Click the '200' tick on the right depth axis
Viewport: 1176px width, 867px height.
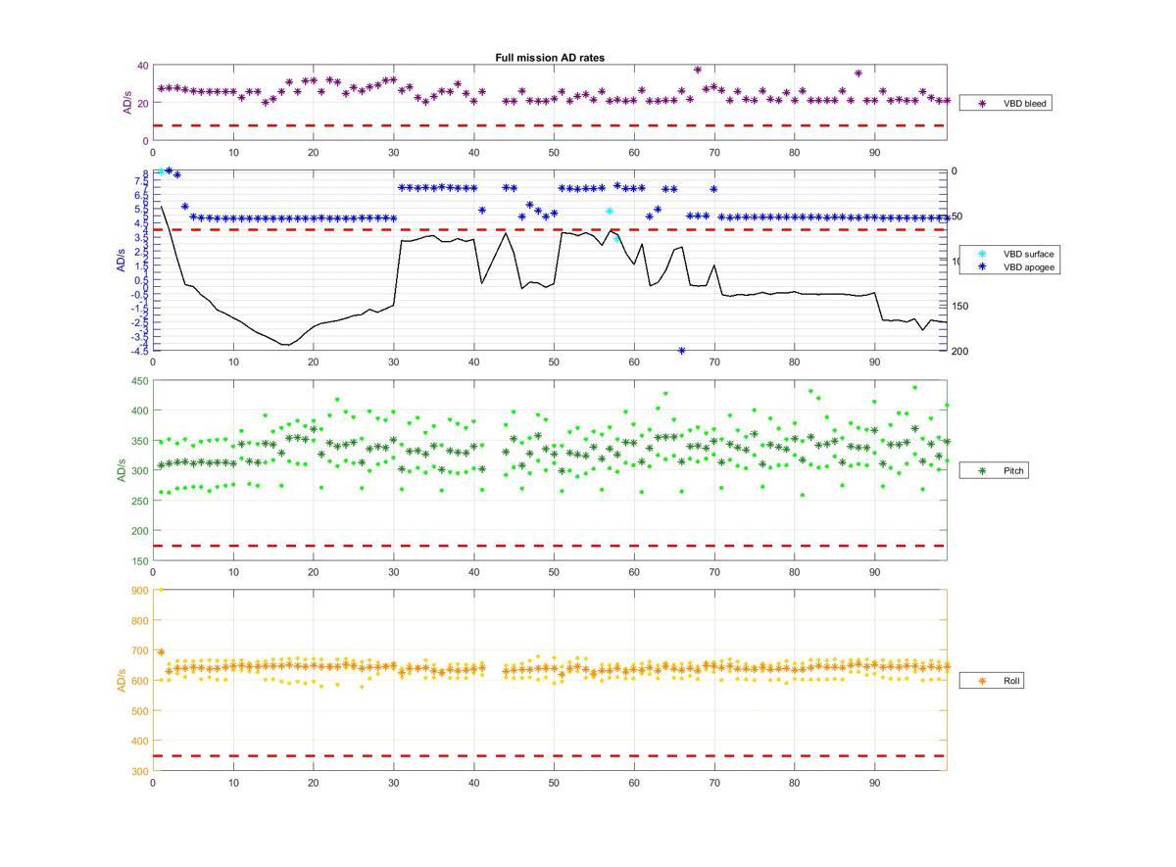(x=959, y=352)
